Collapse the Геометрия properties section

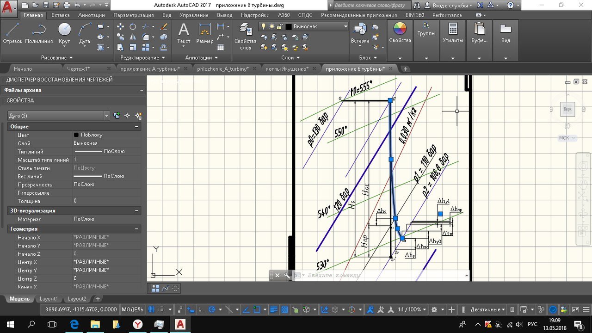pos(137,229)
